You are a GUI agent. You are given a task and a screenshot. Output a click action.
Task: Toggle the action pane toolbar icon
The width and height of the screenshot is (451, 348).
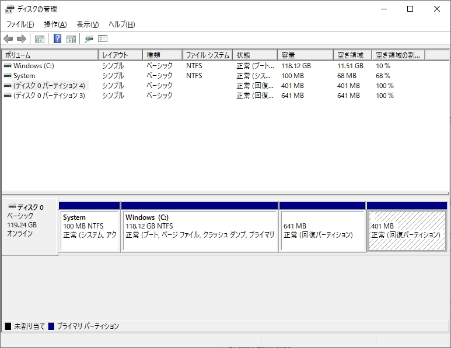pyautogui.click(x=71, y=39)
